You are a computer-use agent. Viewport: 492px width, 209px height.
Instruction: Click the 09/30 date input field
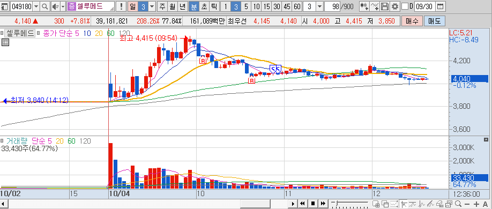[425, 6]
